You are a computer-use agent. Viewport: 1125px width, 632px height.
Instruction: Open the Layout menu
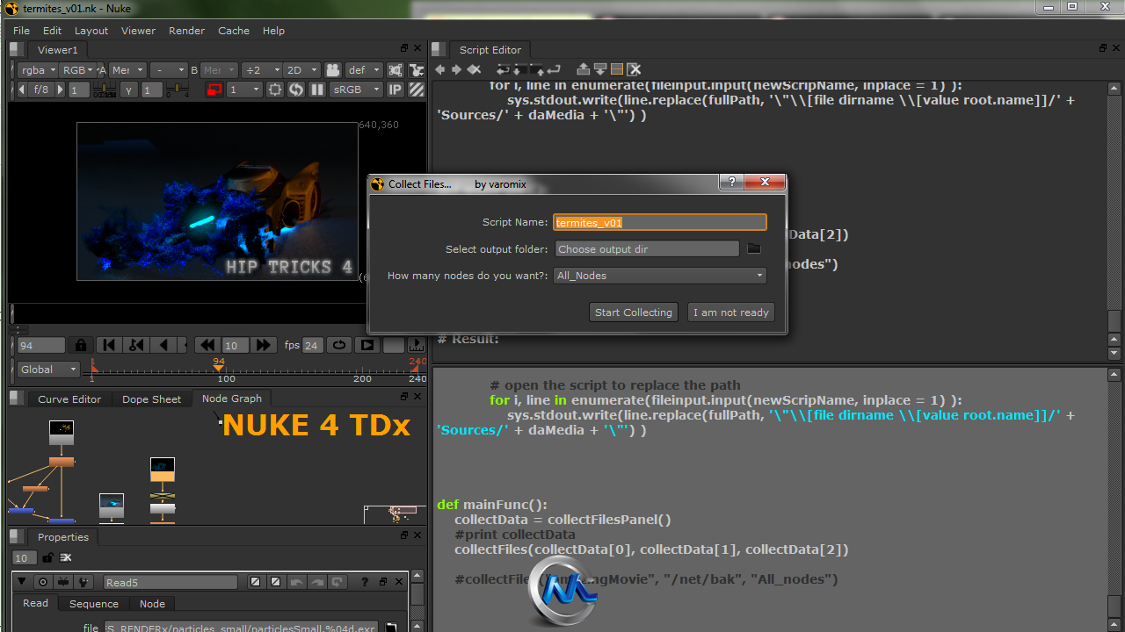point(91,30)
